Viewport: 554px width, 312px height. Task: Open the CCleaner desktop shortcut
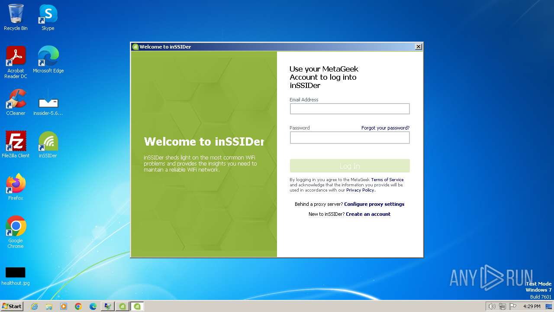click(x=16, y=102)
